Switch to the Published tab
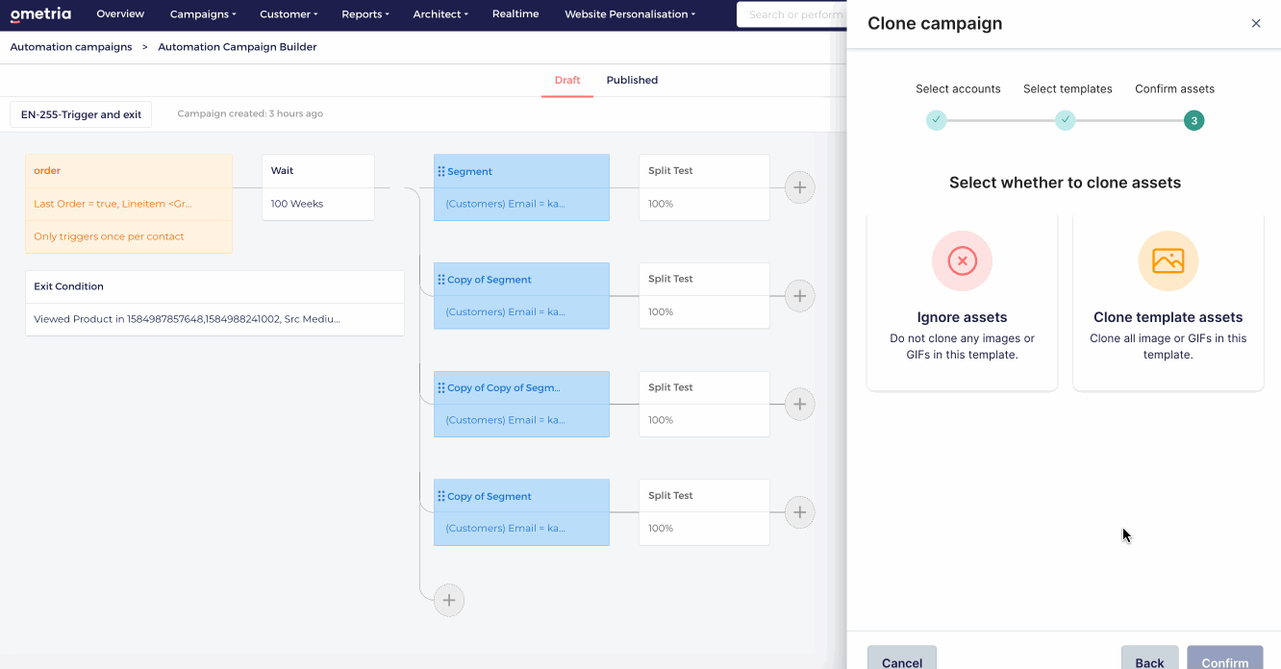Viewport: 1281px width, 669px height. coord(632,81)
